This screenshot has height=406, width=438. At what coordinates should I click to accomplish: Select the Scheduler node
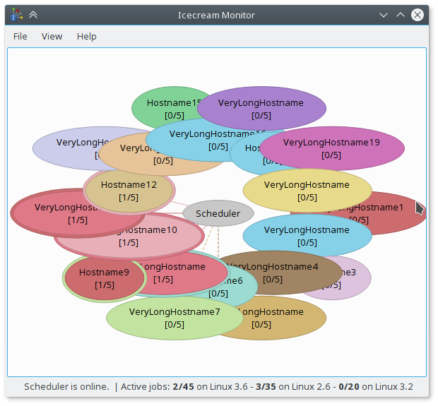pos(218,213)
